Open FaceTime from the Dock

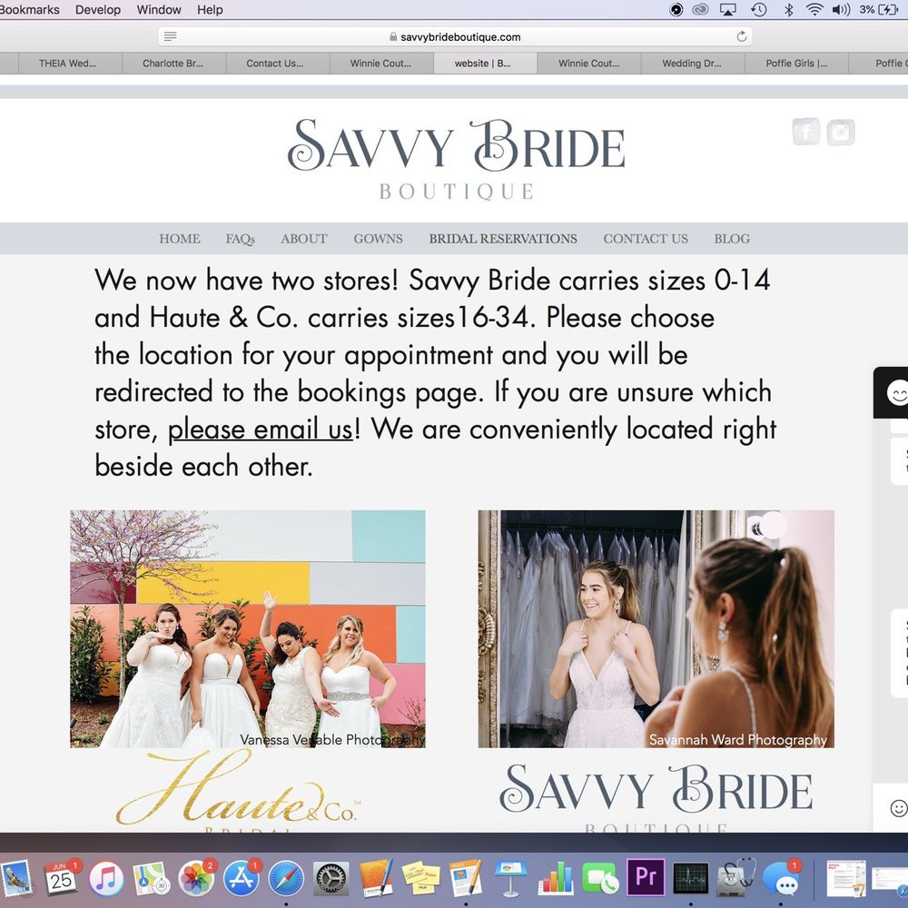click(600, 878)
